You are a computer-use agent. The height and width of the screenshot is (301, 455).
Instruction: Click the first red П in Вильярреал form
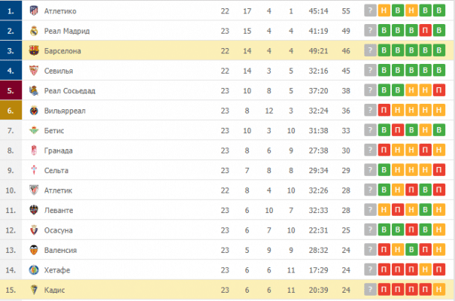pos(384,111)
